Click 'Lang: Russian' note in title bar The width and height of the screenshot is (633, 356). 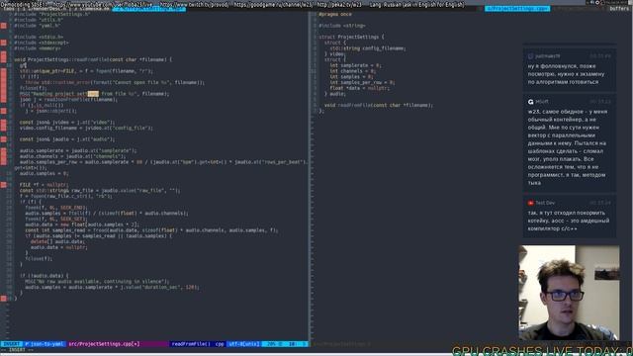point(416,4)
